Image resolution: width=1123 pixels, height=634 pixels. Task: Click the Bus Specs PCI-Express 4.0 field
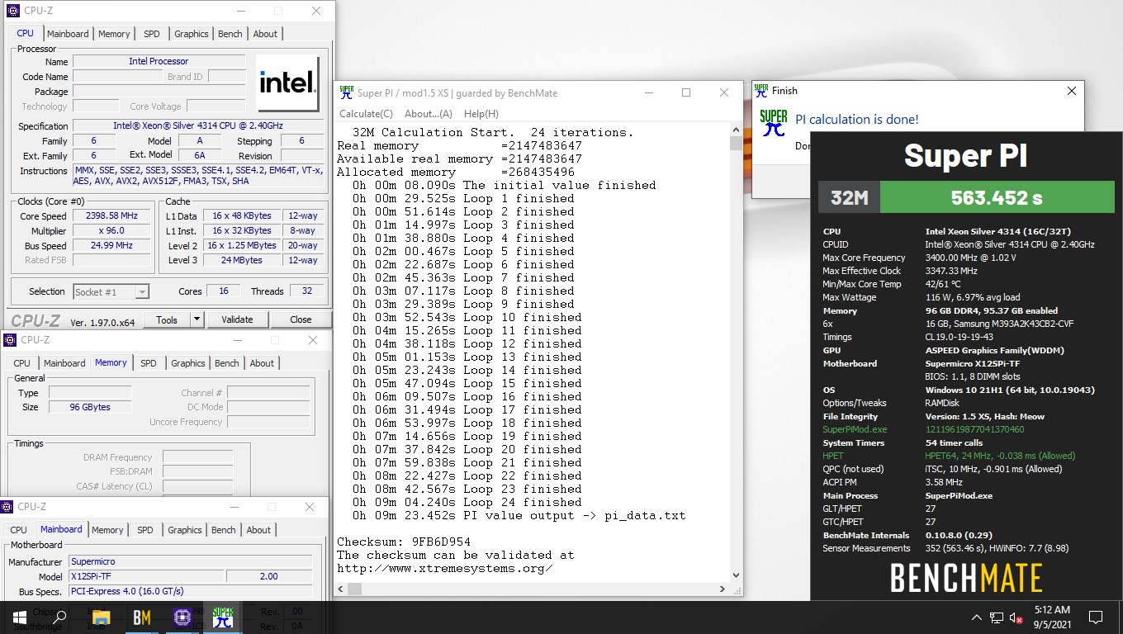pos(191,591)
